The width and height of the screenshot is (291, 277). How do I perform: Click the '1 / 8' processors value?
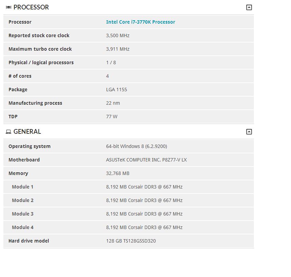[111, 62]
